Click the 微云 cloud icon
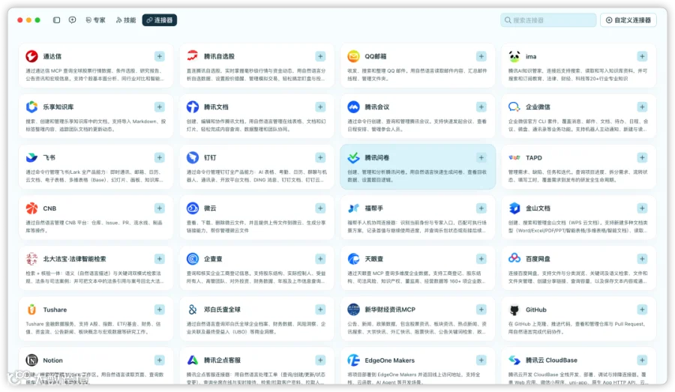The image size is (675, 392). 193,208
